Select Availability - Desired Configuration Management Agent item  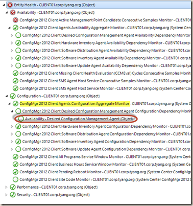tap(79, 119)
